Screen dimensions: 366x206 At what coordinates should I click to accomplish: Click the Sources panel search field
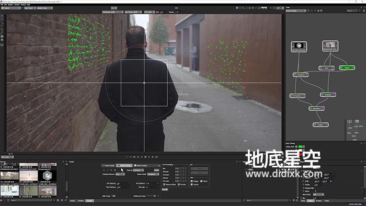31,200
